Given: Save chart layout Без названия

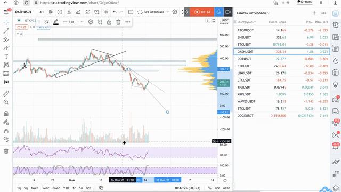Looking at the screenshot, I should [x=150, y=12].
